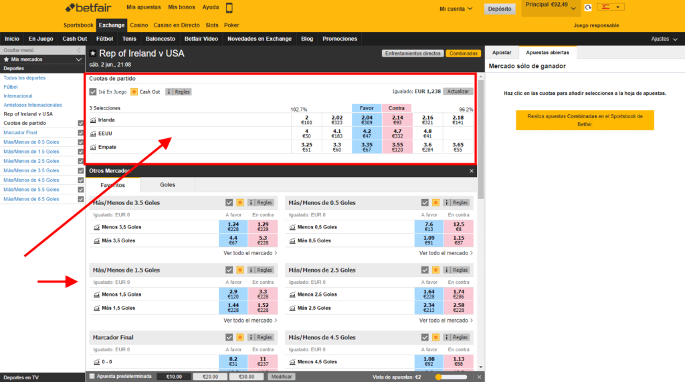Viewport: 685px width, 382px height.
Task: Open Enfrentamientos directos
Action: pos(413,53)
